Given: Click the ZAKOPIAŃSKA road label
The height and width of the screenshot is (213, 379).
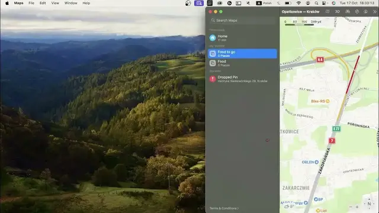Looking at the screenshot, I should click(324, 161).
